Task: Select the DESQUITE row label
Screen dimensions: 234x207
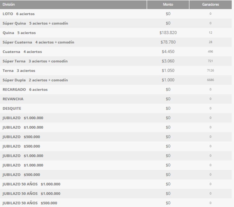Action: 12,108
